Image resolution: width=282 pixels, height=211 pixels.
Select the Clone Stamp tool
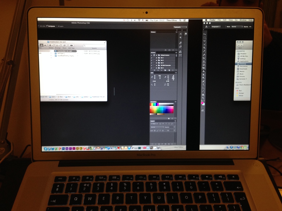(204, 61)
